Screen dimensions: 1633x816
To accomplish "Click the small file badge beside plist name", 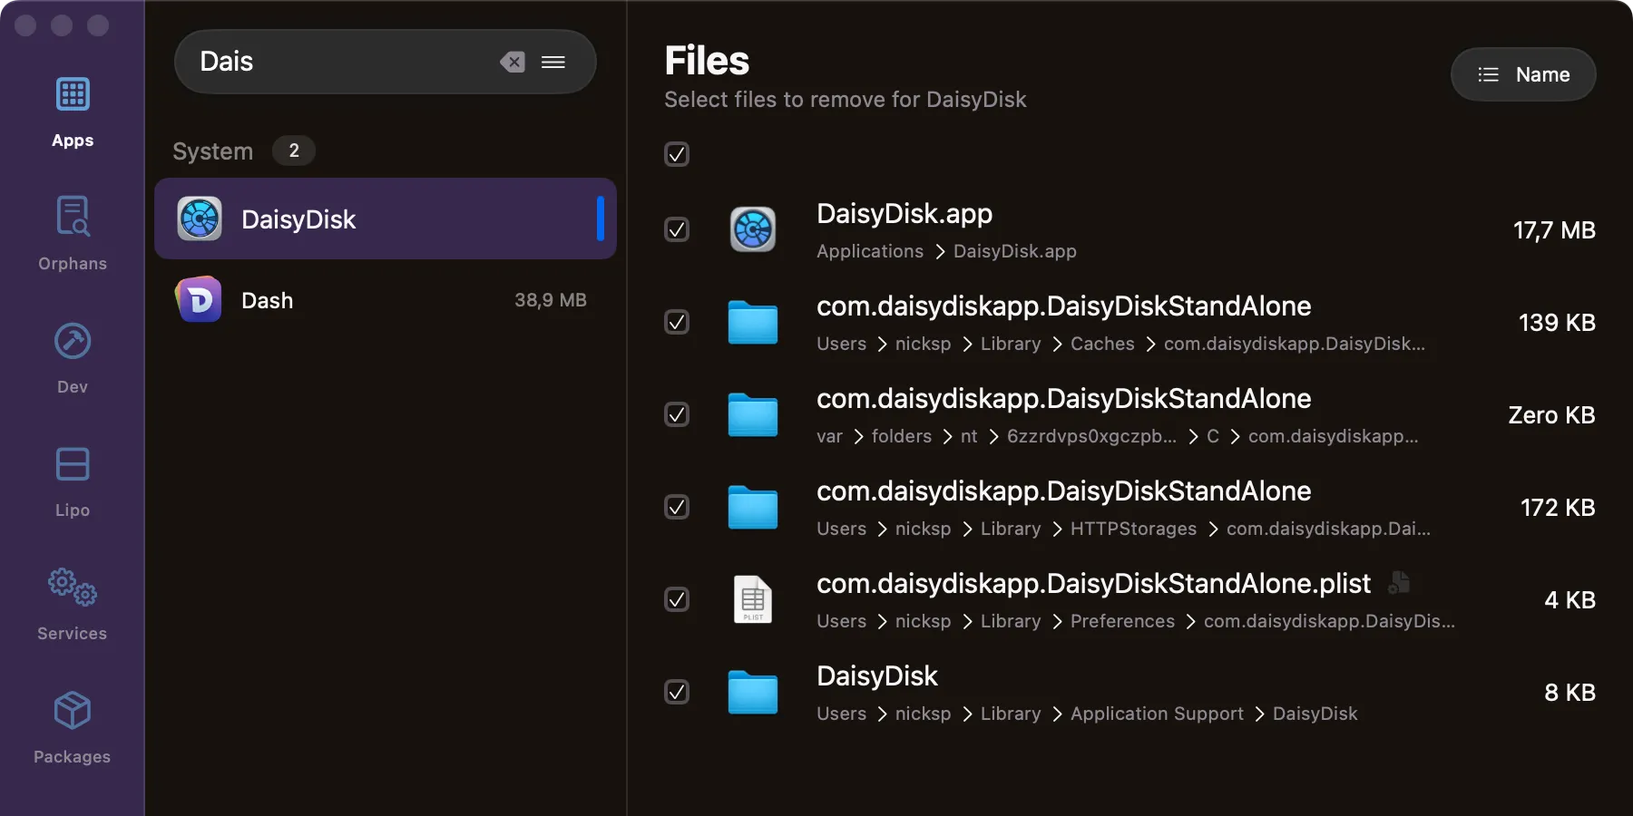I will (1399, 582).
